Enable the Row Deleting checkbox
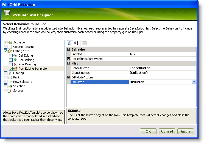 pyautogui.click(x=11, y=64)
